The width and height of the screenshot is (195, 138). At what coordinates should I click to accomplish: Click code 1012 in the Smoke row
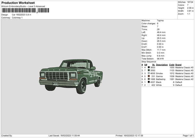pyautogui.click(x=172, y=73)
